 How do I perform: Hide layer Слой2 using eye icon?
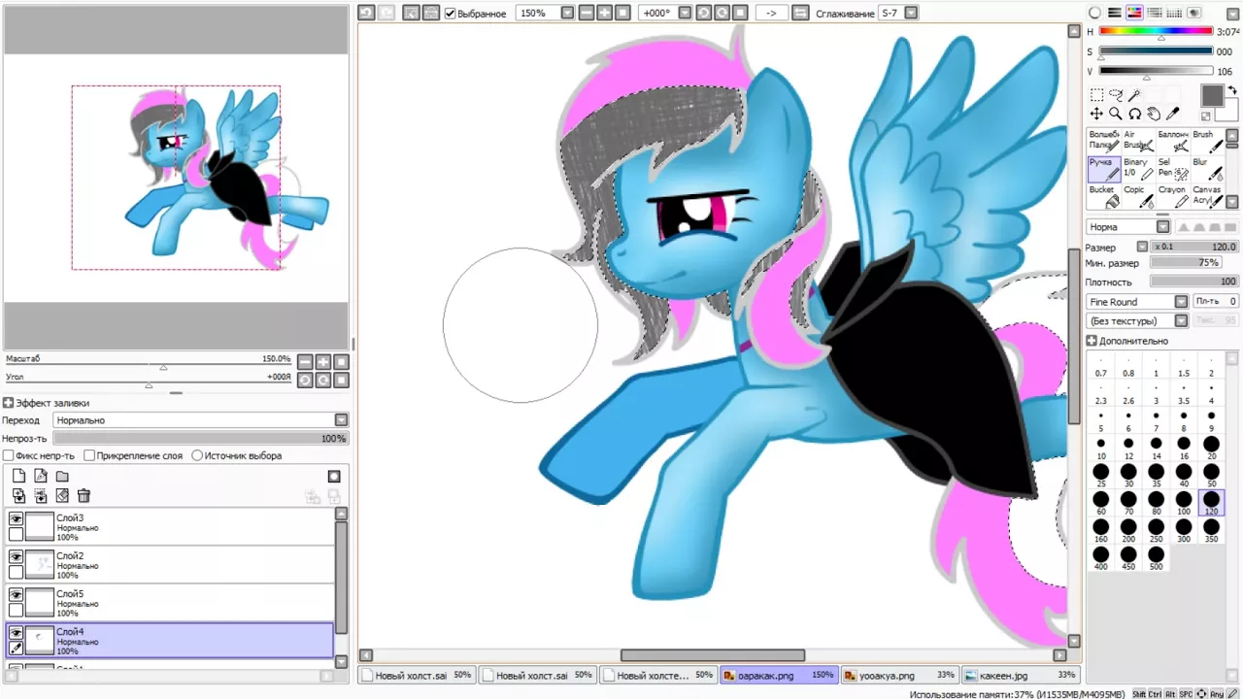(16, 557)
